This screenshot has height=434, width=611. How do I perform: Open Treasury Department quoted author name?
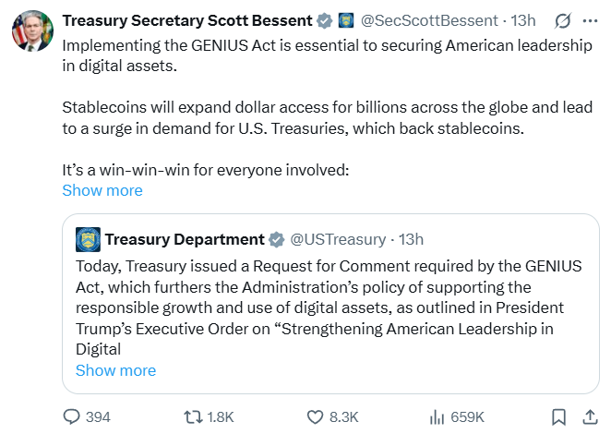(x=185, y=239)
